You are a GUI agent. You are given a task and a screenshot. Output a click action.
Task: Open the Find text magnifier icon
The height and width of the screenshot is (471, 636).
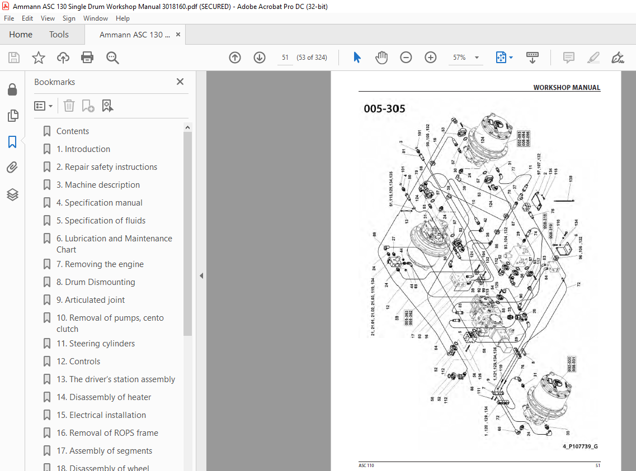point(112,58)
